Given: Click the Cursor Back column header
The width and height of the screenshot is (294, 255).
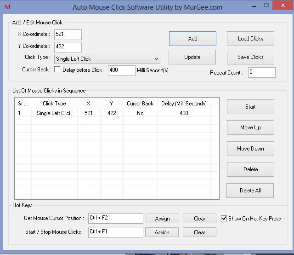Looking at the screenshot, I should 140,104.
